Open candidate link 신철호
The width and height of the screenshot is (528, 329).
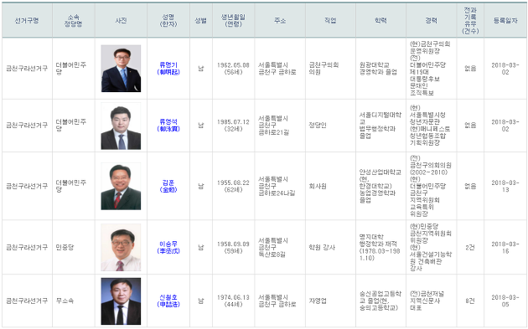168,301
